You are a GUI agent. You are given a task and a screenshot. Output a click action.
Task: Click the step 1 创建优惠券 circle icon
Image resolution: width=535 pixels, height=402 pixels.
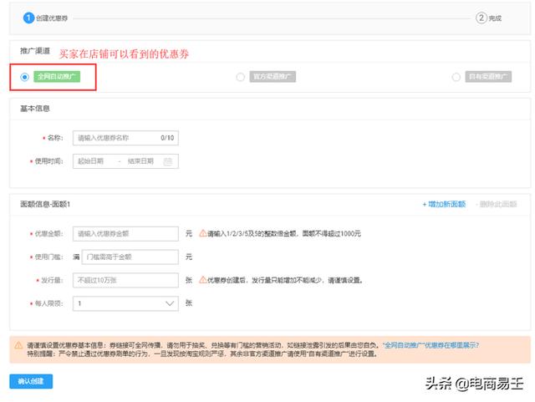(28, 17)
